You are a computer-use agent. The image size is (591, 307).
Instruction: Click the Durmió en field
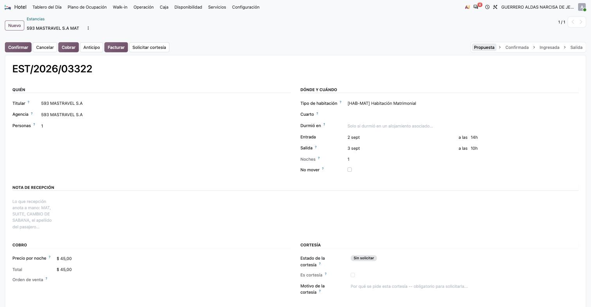[x=463, y=126]
